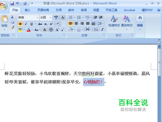The height and width of the screenshot is (122, 162).
Task: Click the Office button logo
Action: click(x=3, y=5)
